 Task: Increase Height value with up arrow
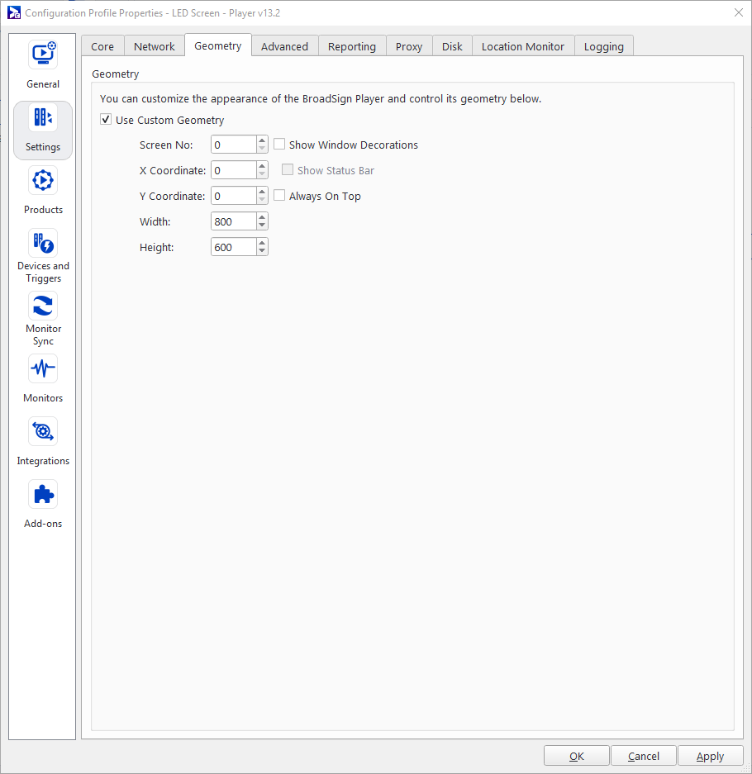pos(262,243)
